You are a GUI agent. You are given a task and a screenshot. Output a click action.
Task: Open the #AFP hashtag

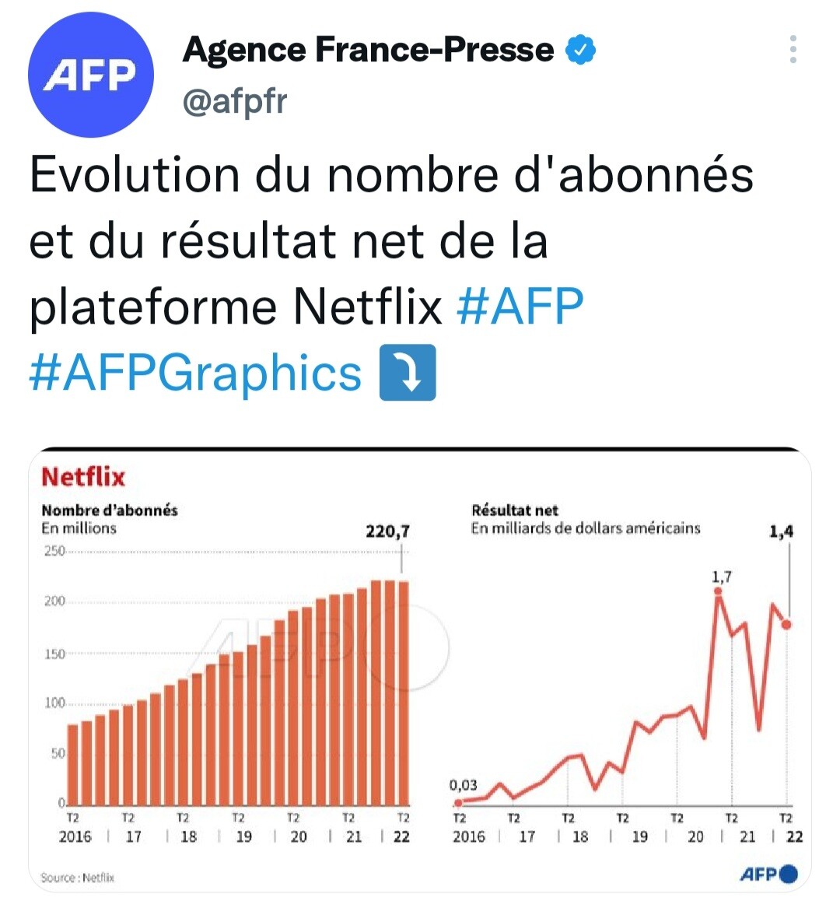[520, 307]
